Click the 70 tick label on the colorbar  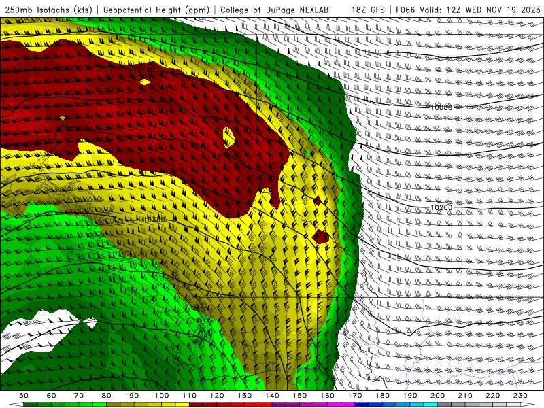[x=79, y=396]
